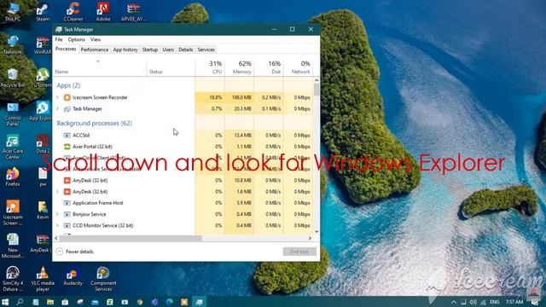546x307 pixels.
Task: Sort by the Name column header
Action: pos(100,67)
